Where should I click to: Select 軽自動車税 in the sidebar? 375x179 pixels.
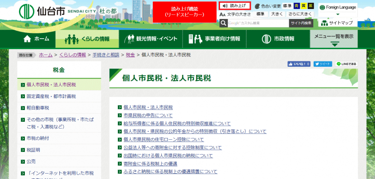pyautogui.click(x=59, y=108)
